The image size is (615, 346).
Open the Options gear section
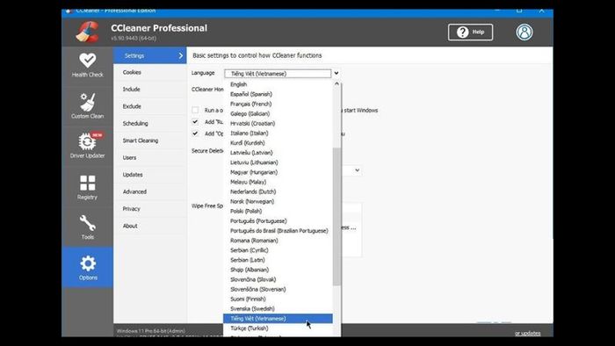coord(88,268)
